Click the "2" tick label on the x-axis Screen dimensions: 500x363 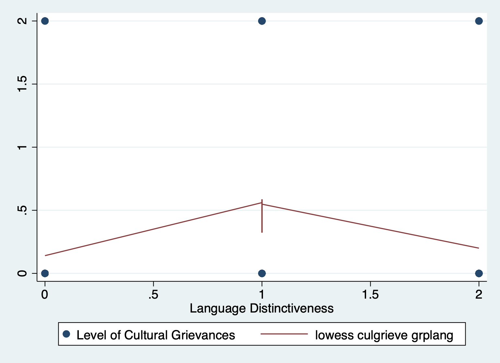click(x=479, y=295)
